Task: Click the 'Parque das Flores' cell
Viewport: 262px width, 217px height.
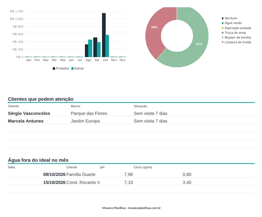Action: [x=89, y=113]
